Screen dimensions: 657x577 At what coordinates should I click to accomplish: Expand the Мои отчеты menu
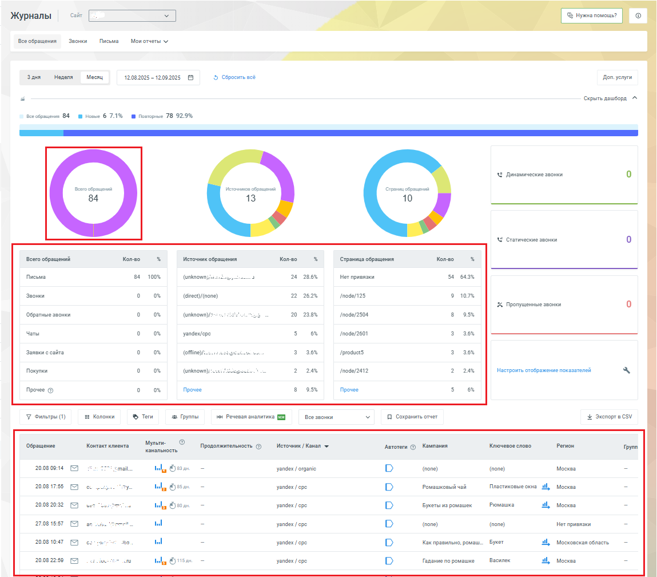click(x=149, y=42)
